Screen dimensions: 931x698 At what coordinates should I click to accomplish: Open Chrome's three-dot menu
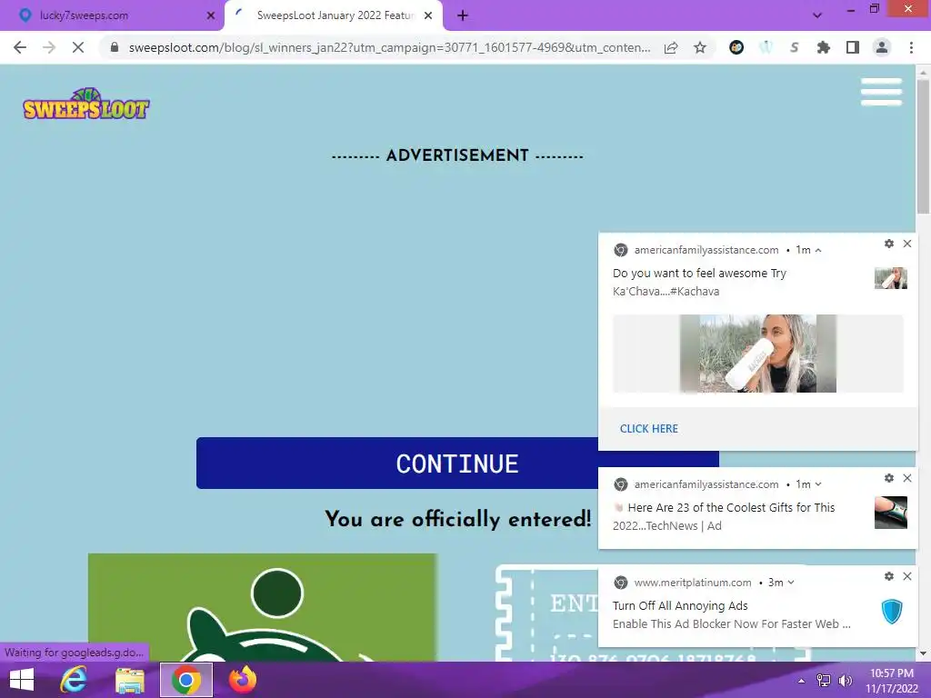[911, 47]
